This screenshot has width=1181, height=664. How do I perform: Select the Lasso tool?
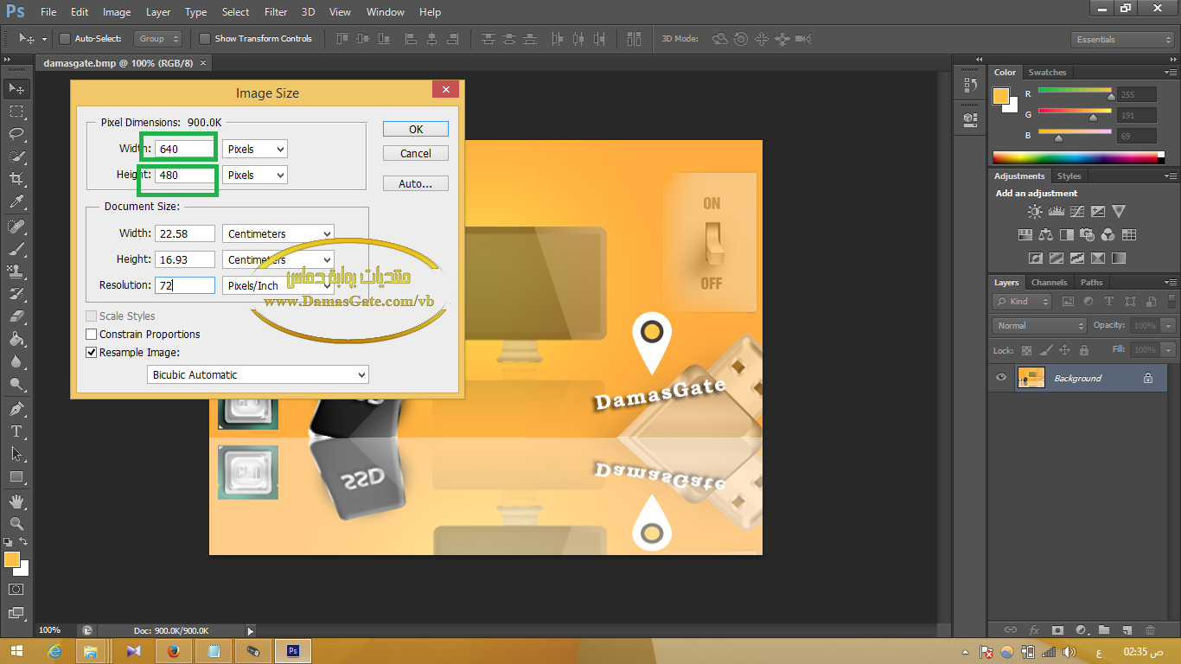coord(16,134)
